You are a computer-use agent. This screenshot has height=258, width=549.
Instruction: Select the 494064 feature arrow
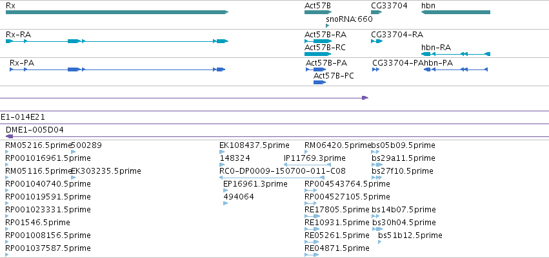pos(226,203)
